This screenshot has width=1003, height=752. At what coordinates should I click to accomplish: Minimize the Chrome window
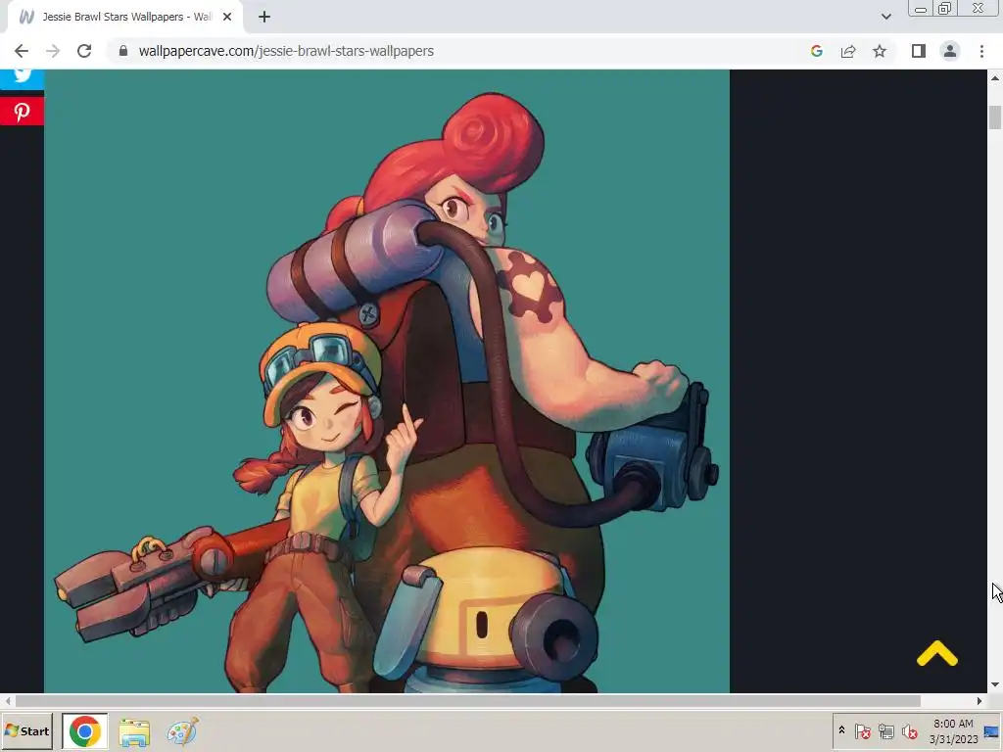(921, 9)
